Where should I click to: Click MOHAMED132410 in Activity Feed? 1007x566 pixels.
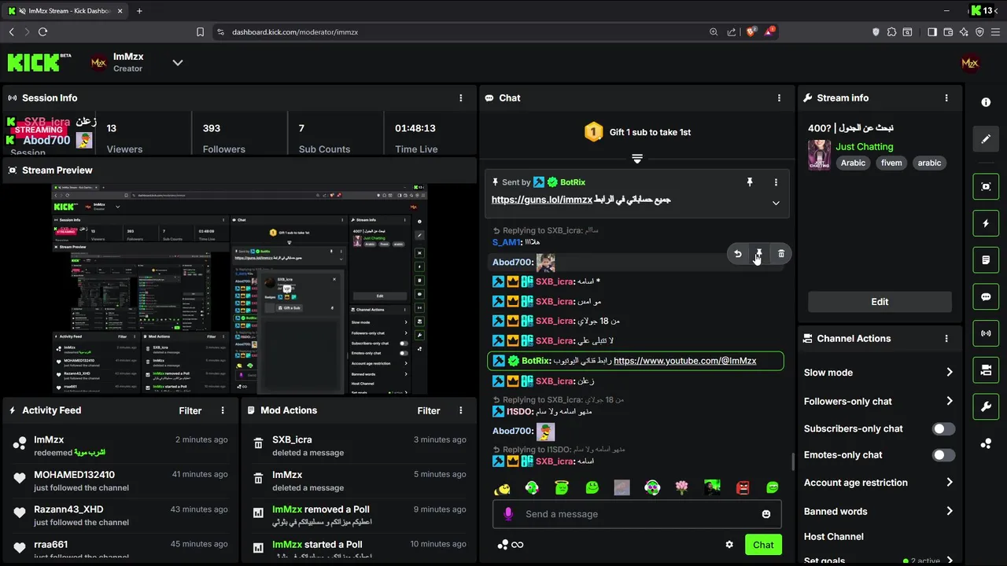click(74, 475)
